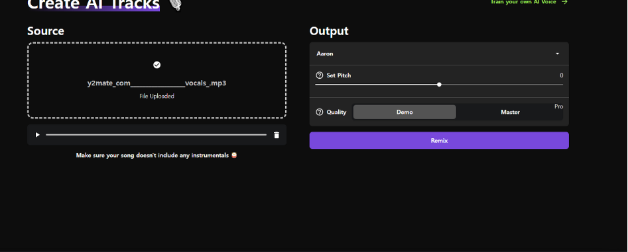
Task: Open help icon next to Set Pitch
Action: pyautogui.click(x=319, y=75)
